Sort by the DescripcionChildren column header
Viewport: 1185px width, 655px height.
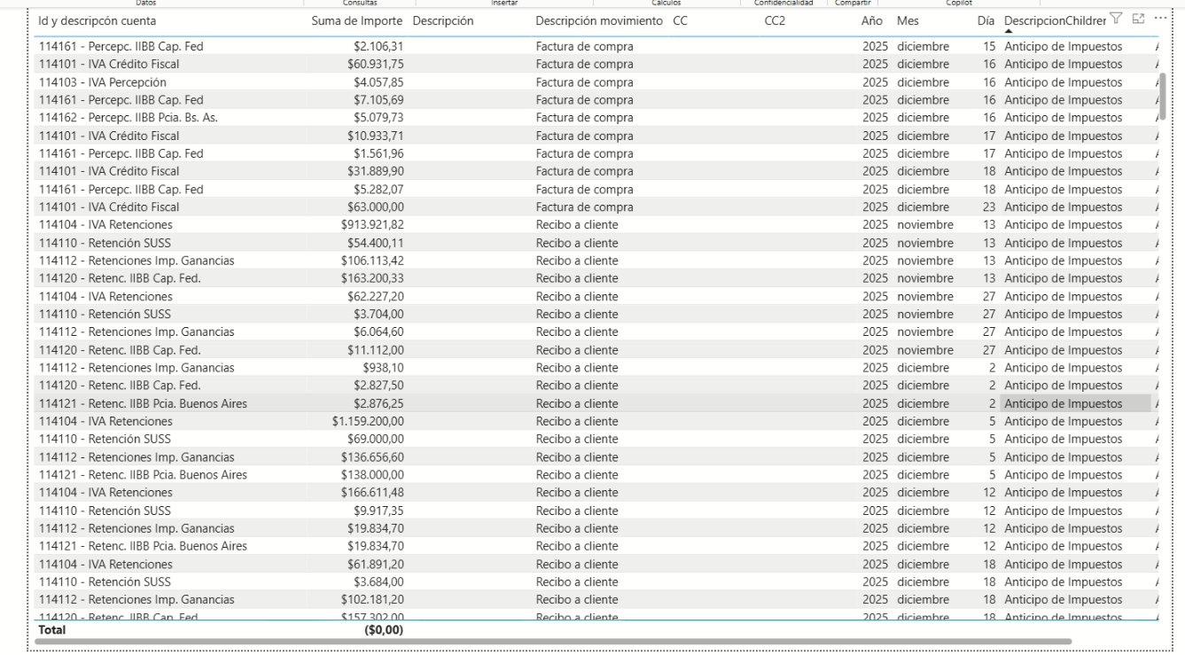click(1054, 20)
